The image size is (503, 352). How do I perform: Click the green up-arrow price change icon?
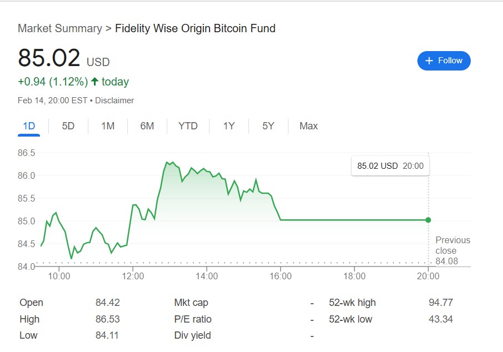94,82
